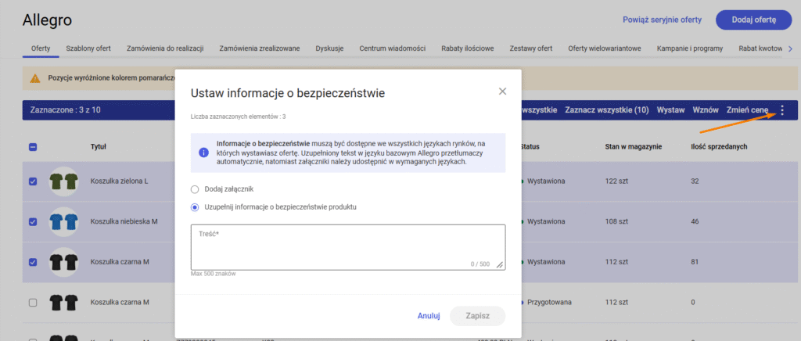This screenshot has width=801, height=341.
Task: Open the Zamówienia zrealizowane tab
Action: [260, 48]
